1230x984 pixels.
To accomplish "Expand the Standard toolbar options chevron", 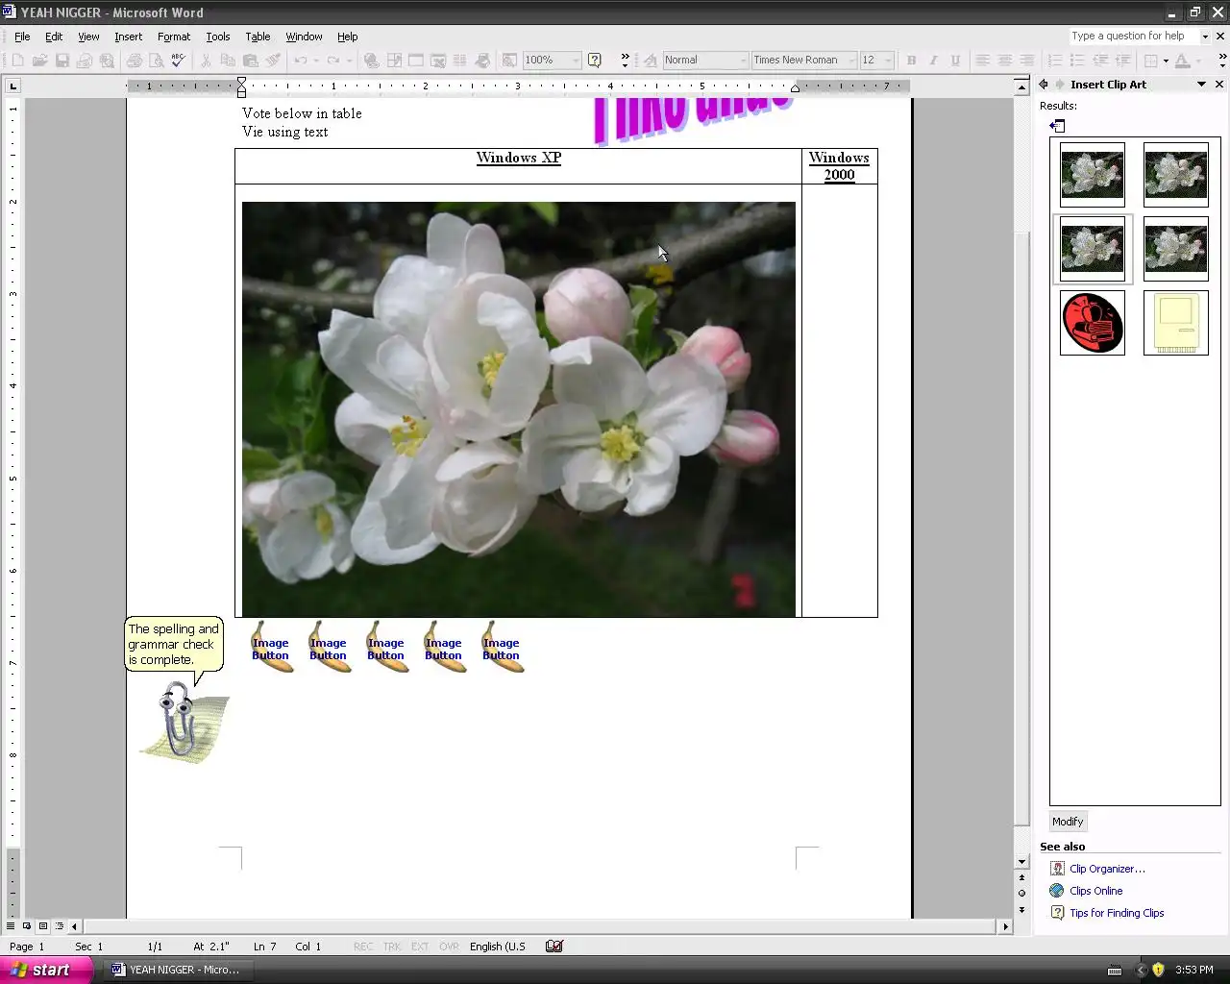I will [x=625, y=60].
